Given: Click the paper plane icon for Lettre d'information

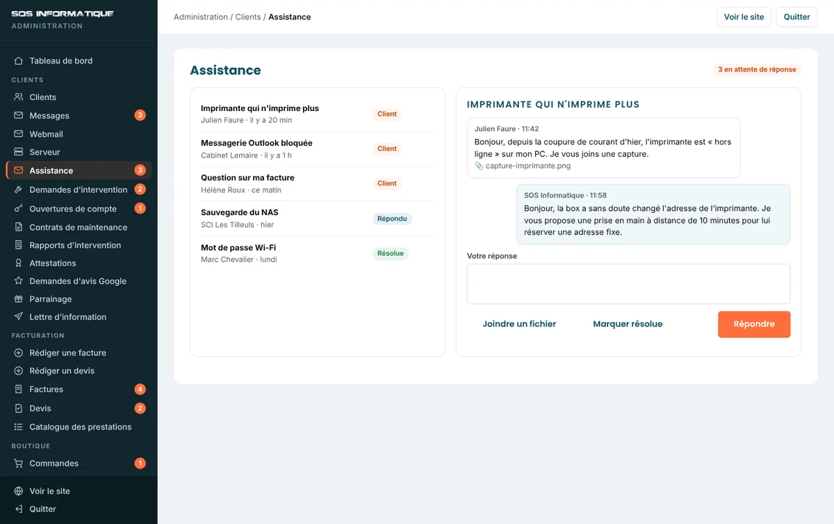Looking at the screenshot, I should (x=19, y=317).
